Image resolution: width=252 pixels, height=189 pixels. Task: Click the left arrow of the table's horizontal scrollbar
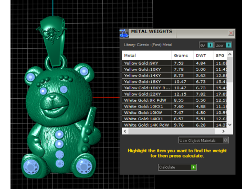125,131
